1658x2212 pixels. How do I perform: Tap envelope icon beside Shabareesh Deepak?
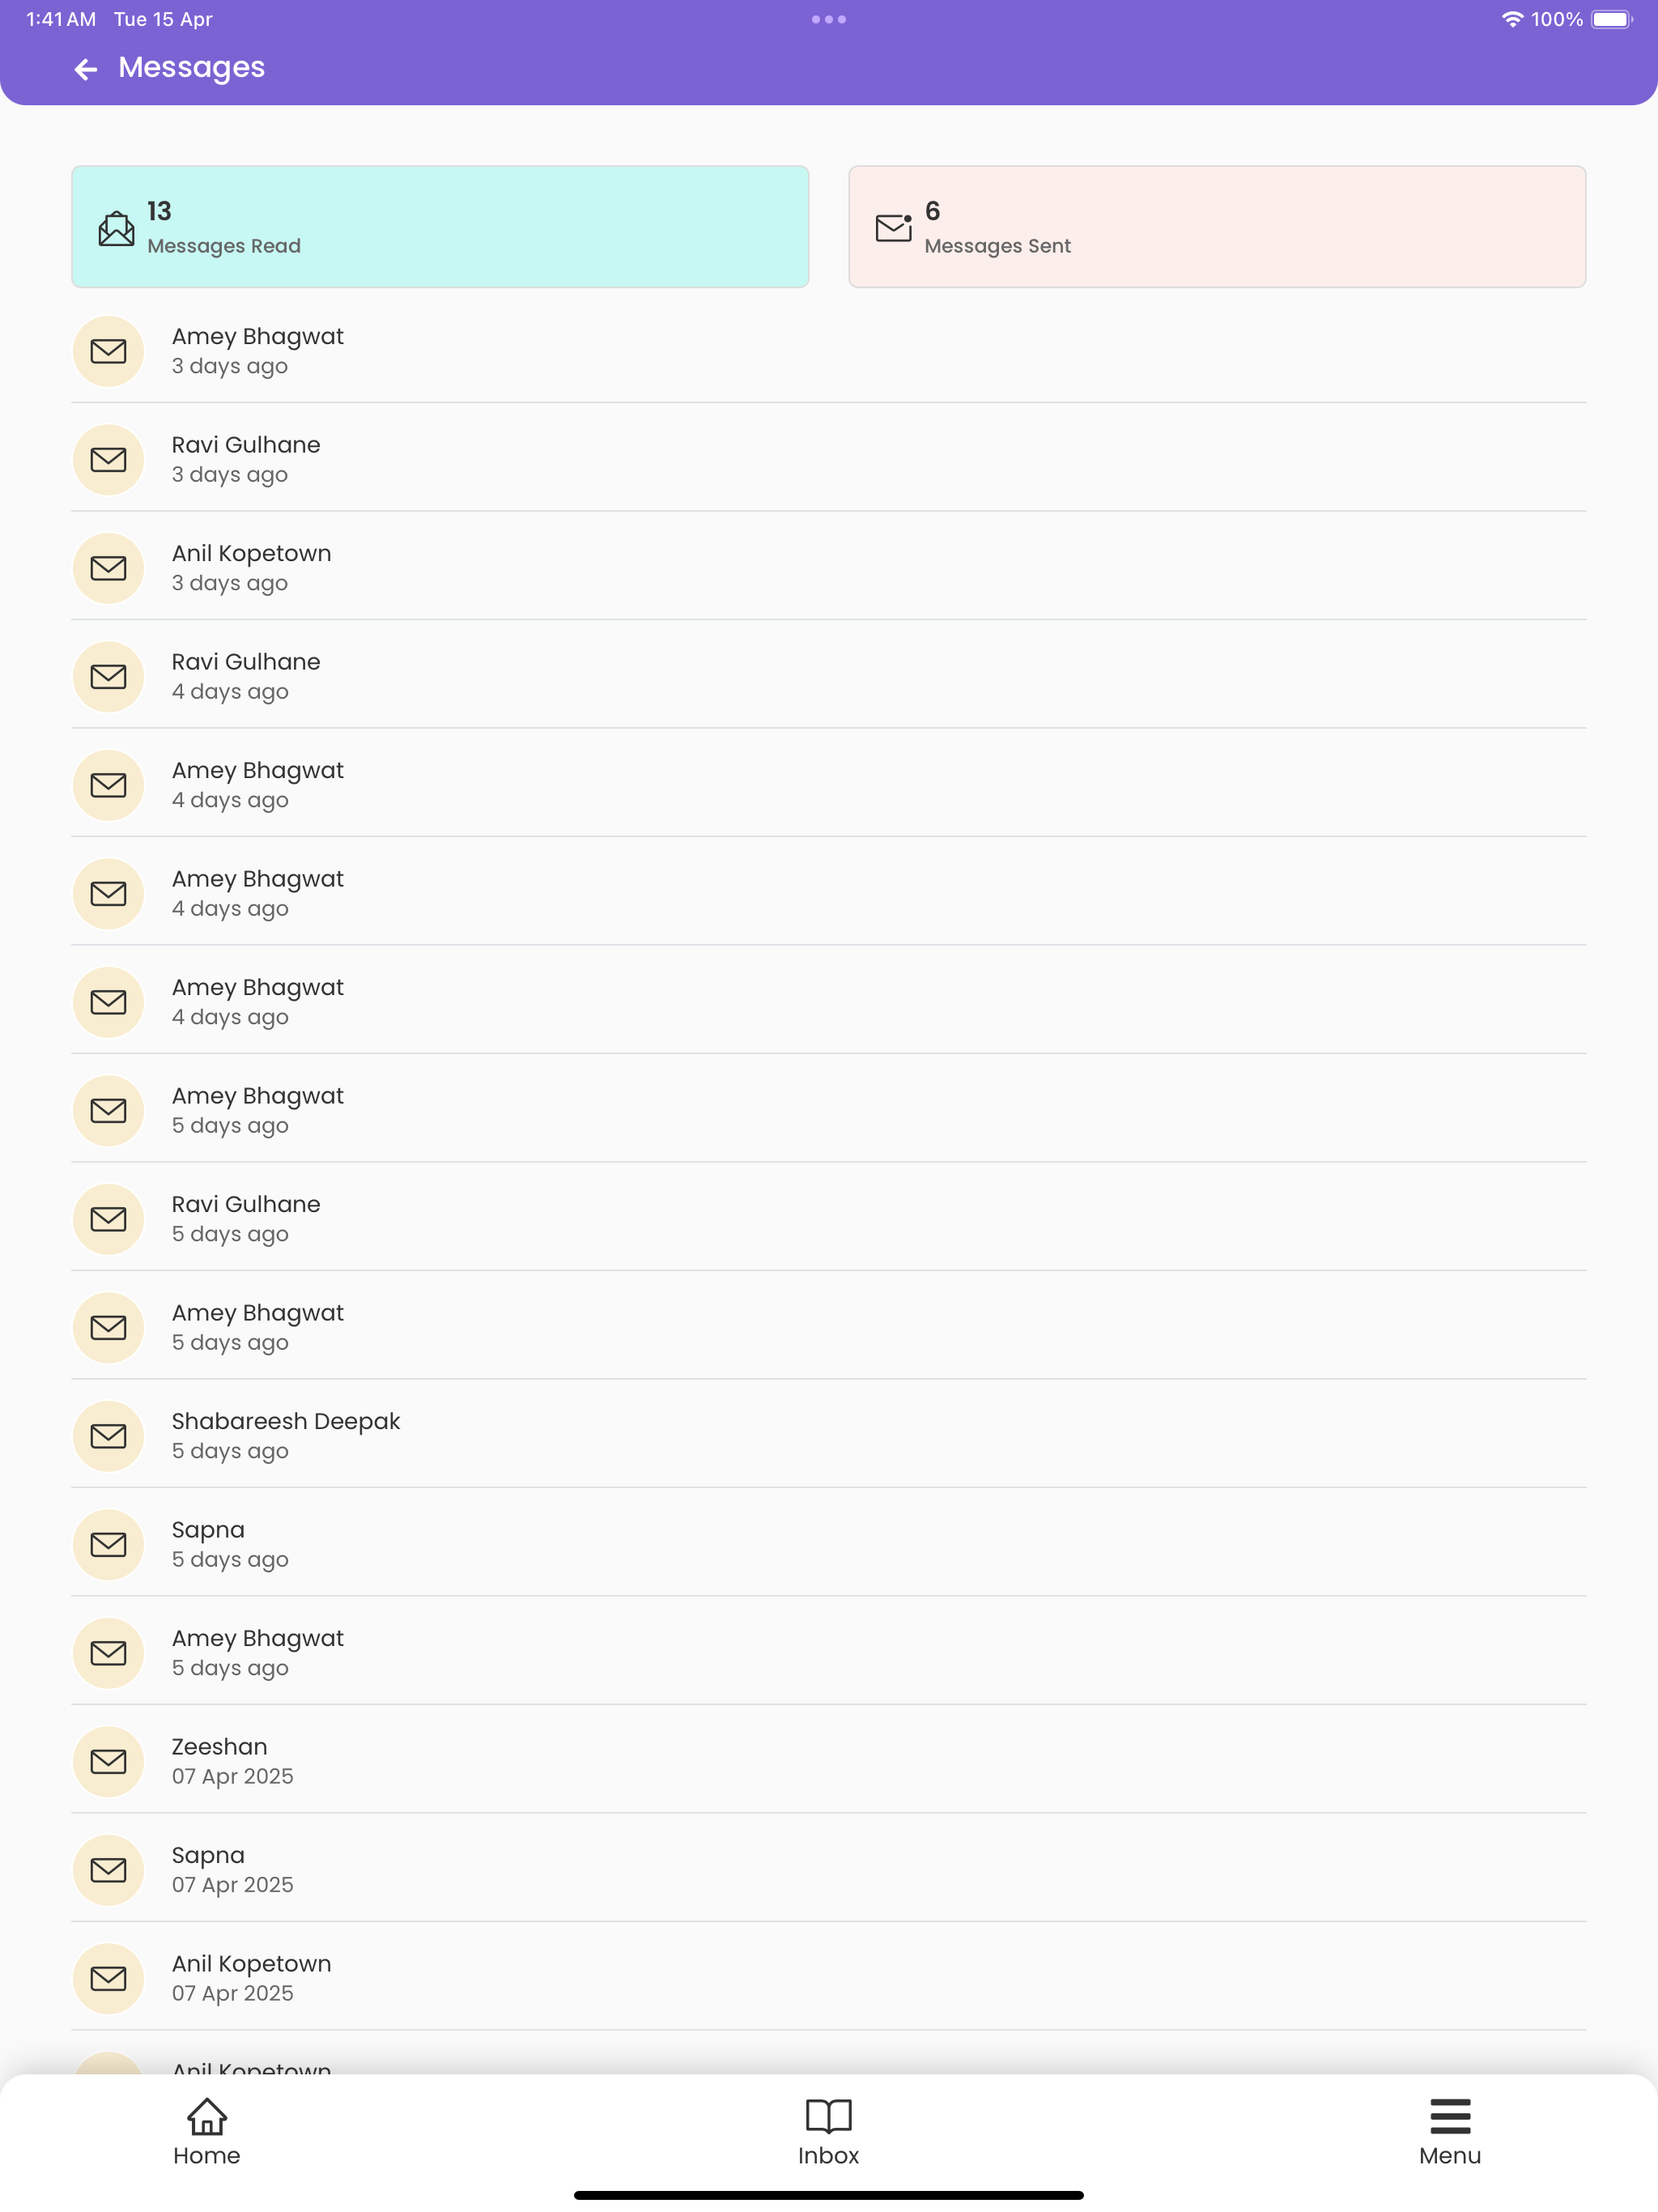pos(109,1436)
